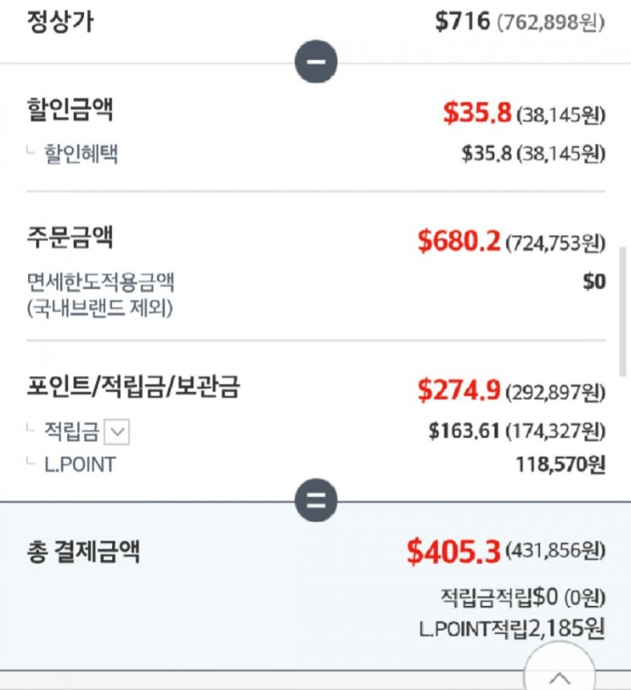Click the round equals icon above 총 결제금액
The height and width of the screenshot is (690, 631).
tap(316, 500)
